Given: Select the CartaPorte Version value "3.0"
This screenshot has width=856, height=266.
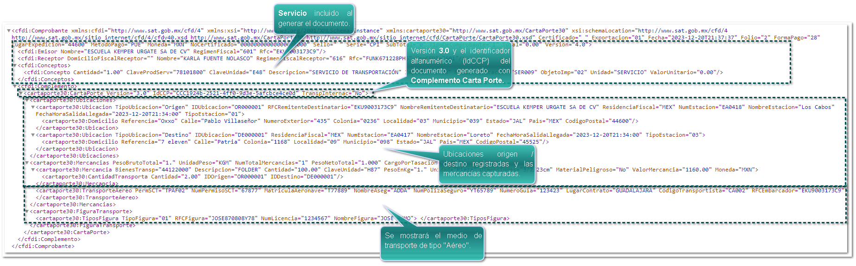Looking at the screenshot, I should click(x=141, y=93).
